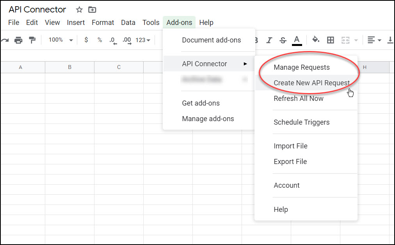Select the column C header
This screenshot has width=395, height=245.
pyautogui.click(x=119, y=67)
